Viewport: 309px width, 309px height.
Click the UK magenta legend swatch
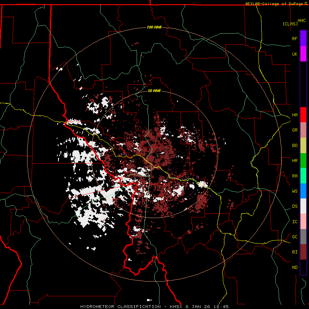pyautogui.click(x=303, y=54)
